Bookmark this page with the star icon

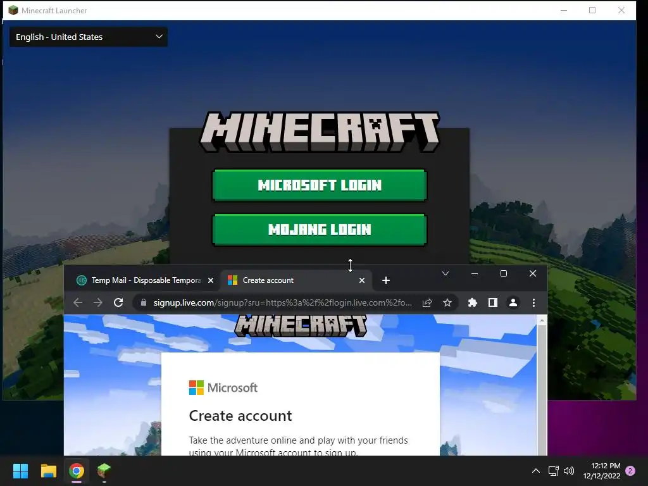point(447,302)
